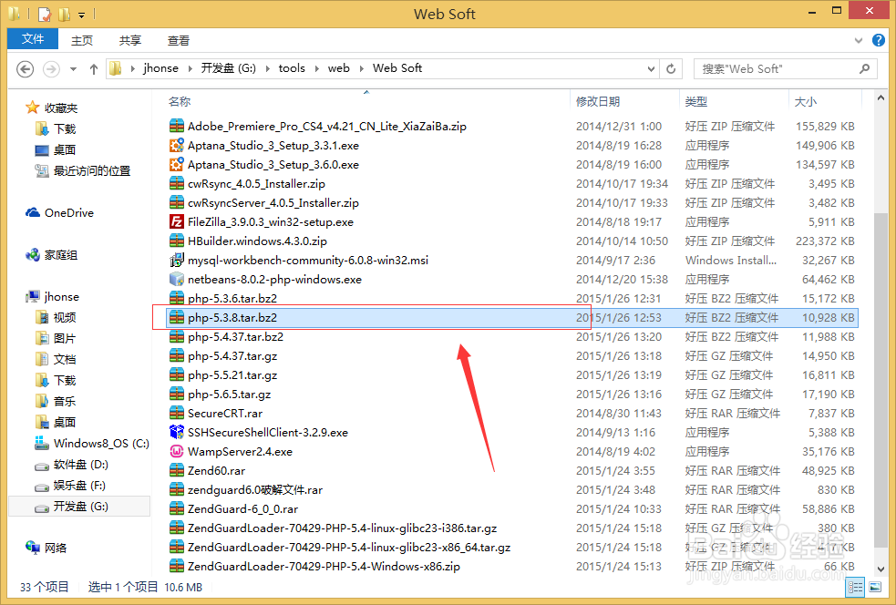Open 最近访问的位置 recent places
This screenshot has height=605, width=896.
pos(83,170)
